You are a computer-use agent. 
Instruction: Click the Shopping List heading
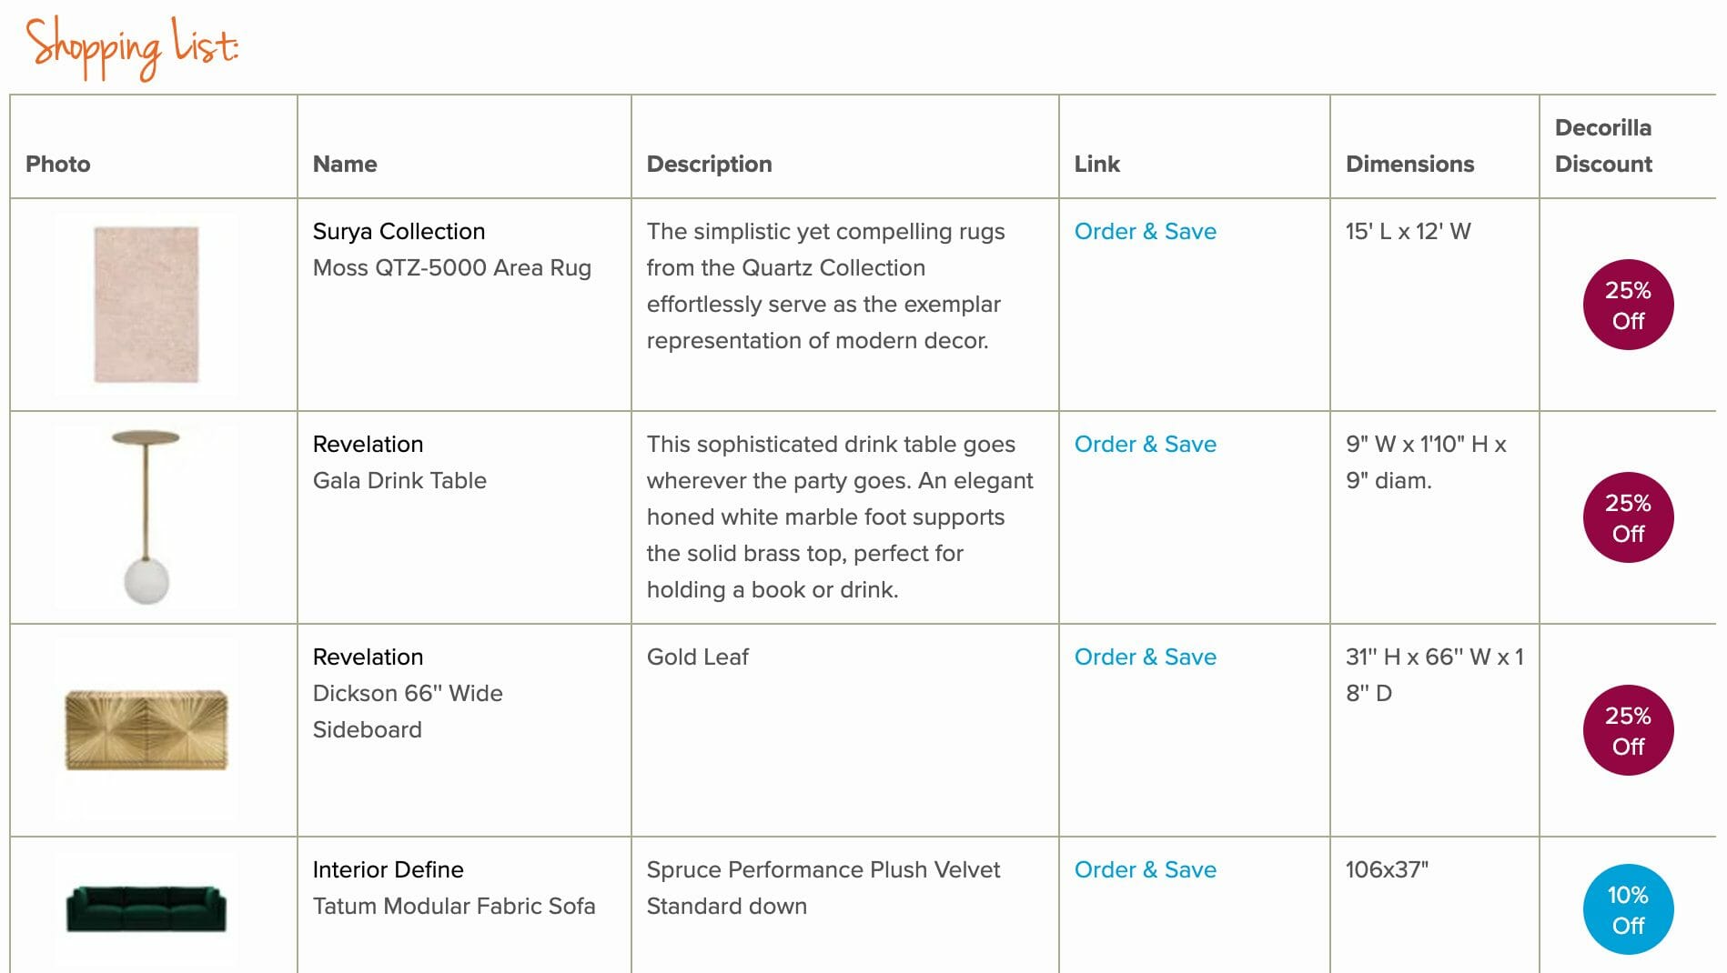point(132,45)
